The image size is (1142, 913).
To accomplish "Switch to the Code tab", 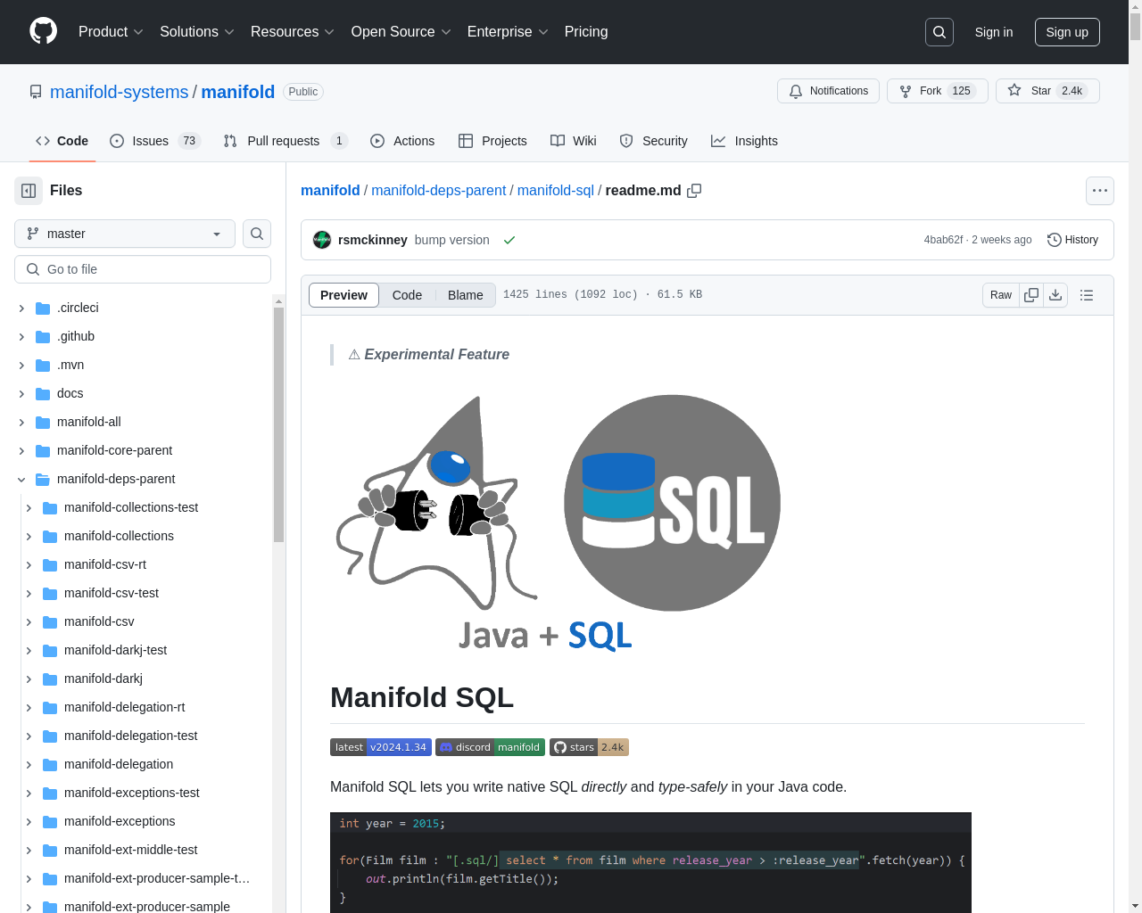I will 62,141.
